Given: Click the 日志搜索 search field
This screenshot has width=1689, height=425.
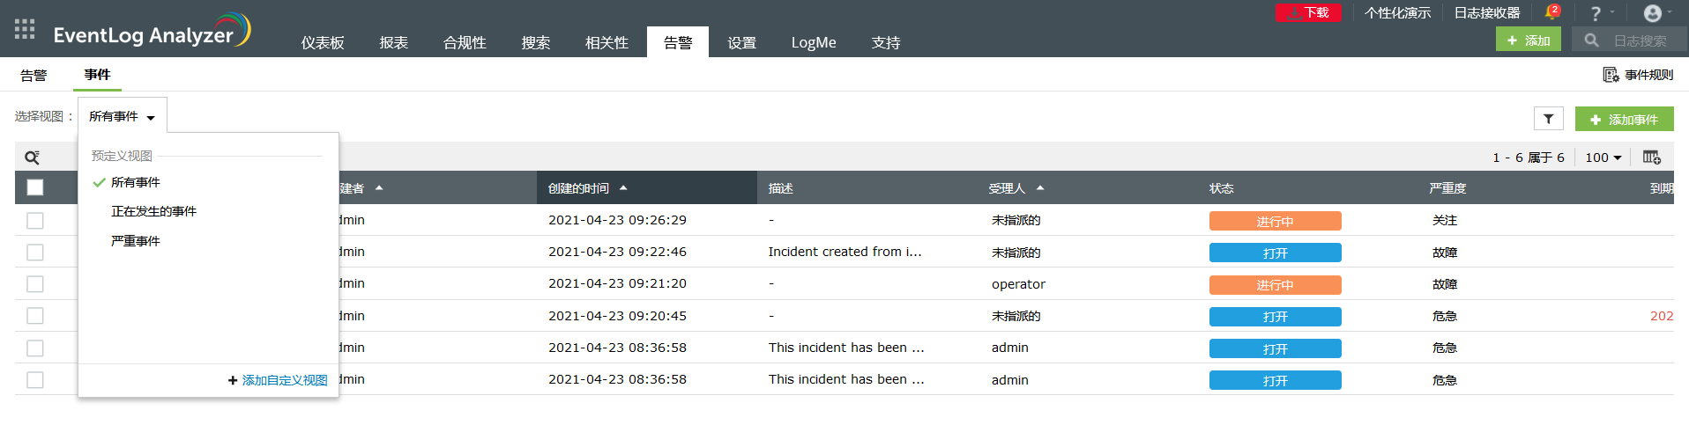Looking at the screenshot, I should [1639, 40].
